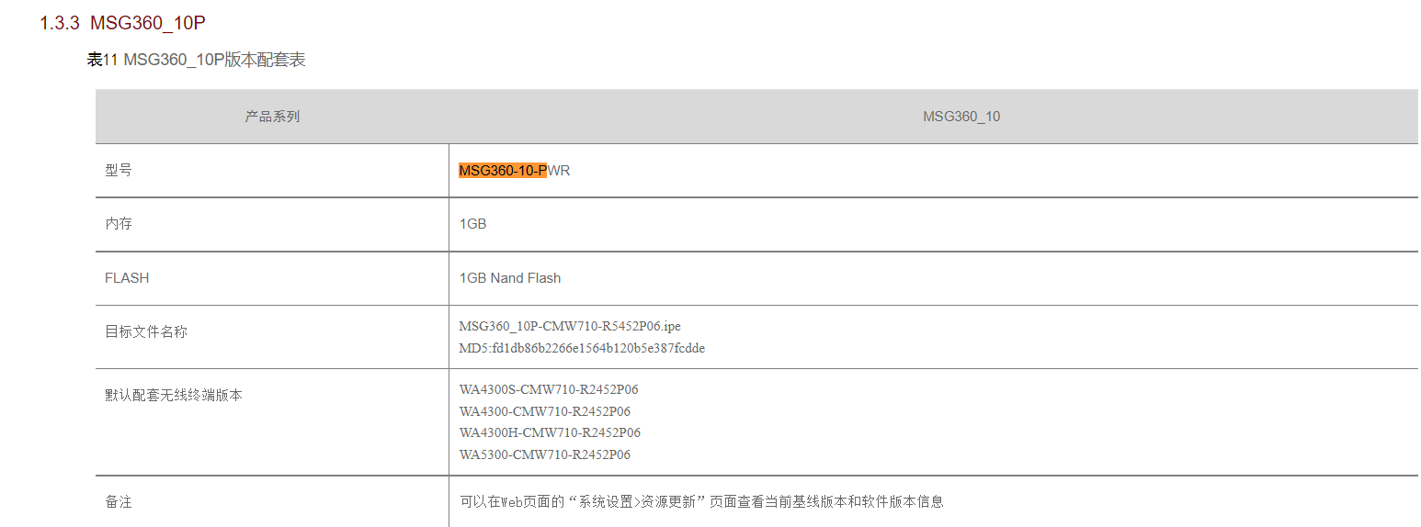Click the 1GB Nand Flash value
The height and width of the screenshot is (527, 1421).
pyautogui.click(x=510, y=278)
